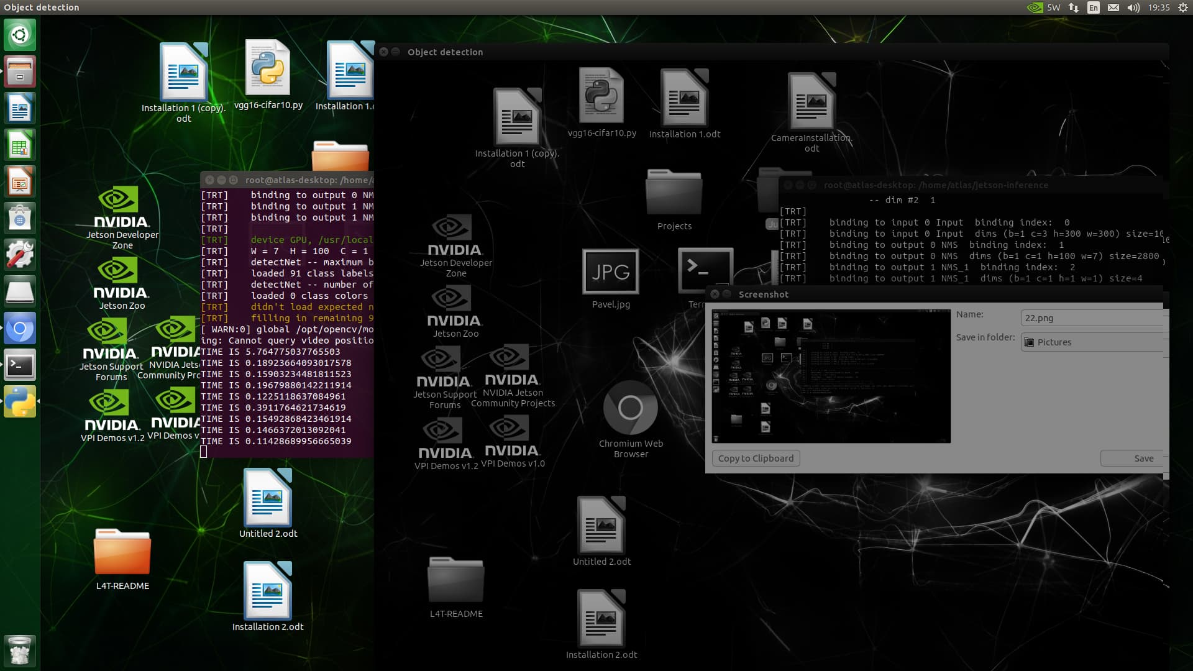This screenshot has width=1193, height=671.
Task: Open the Trash in the launcher
Action: tap(20, 650)
